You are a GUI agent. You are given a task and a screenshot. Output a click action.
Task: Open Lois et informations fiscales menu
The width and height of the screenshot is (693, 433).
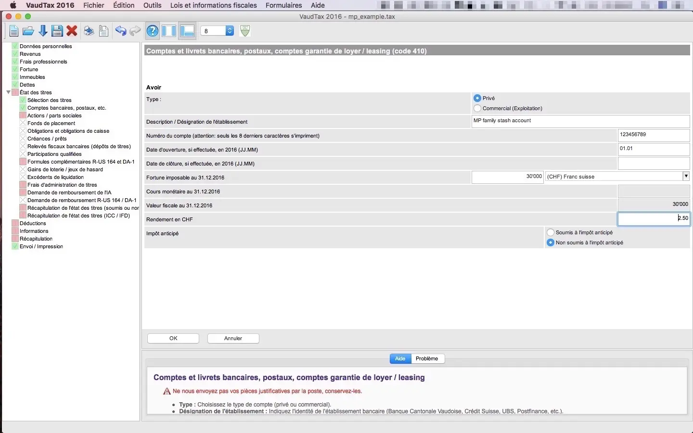(213, 5)
